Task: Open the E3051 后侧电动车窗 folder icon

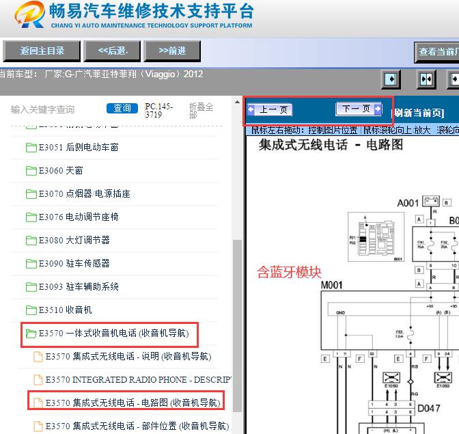Action: pos(31,148)
